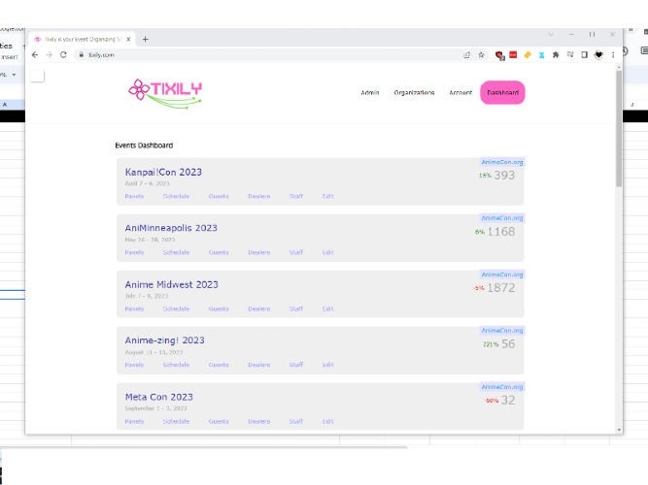Viewport: 648px width, 485px height.
Task: Click the share page icon in address bar
Action: tap(467, 55)
